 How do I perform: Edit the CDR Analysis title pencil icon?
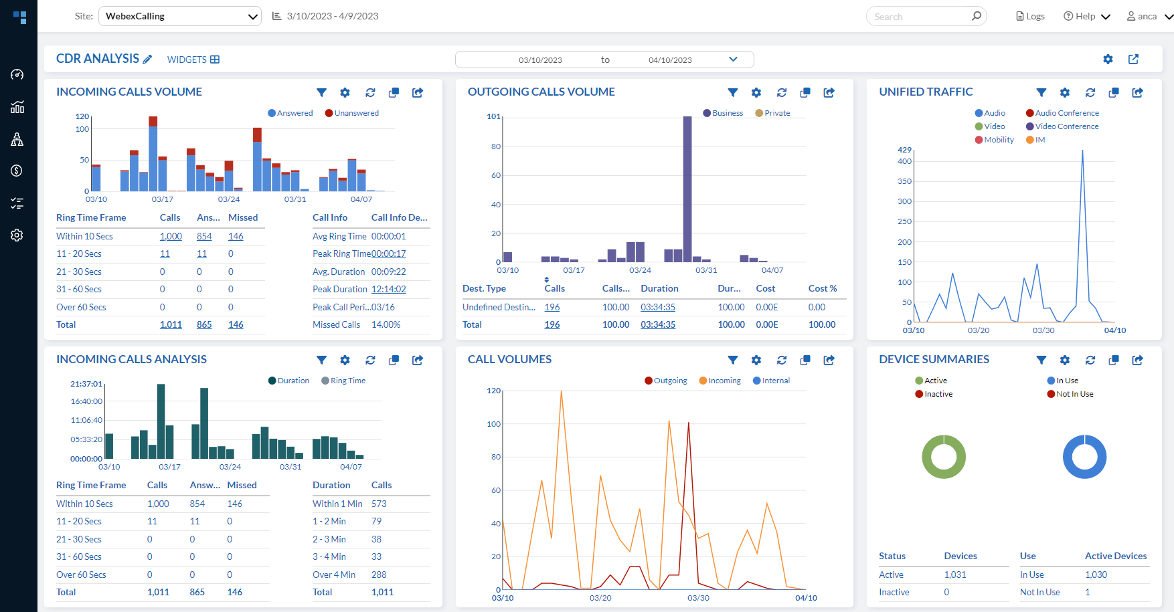coord(147,60)
